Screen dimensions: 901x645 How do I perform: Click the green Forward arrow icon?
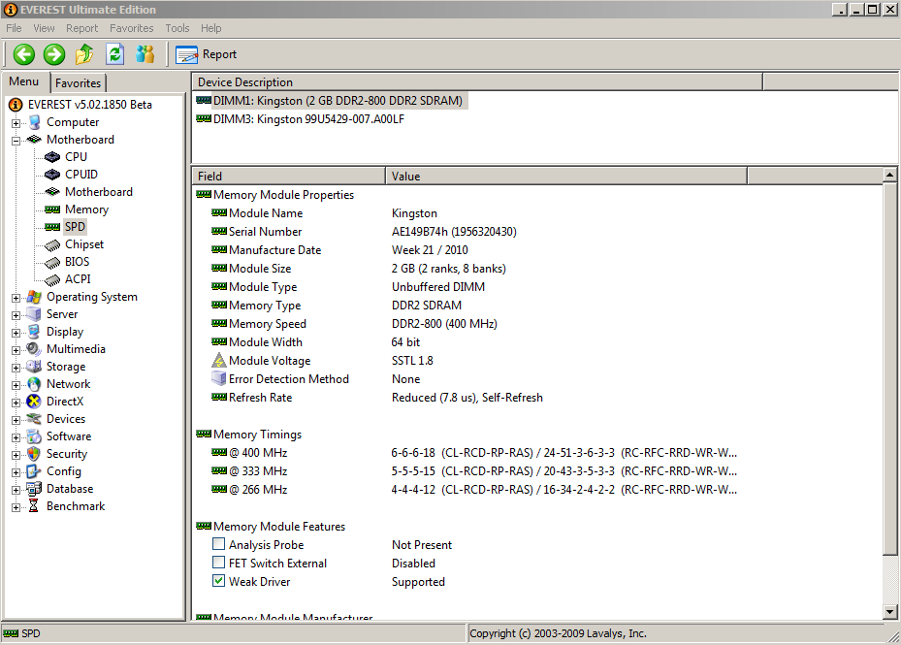[54, 54]
